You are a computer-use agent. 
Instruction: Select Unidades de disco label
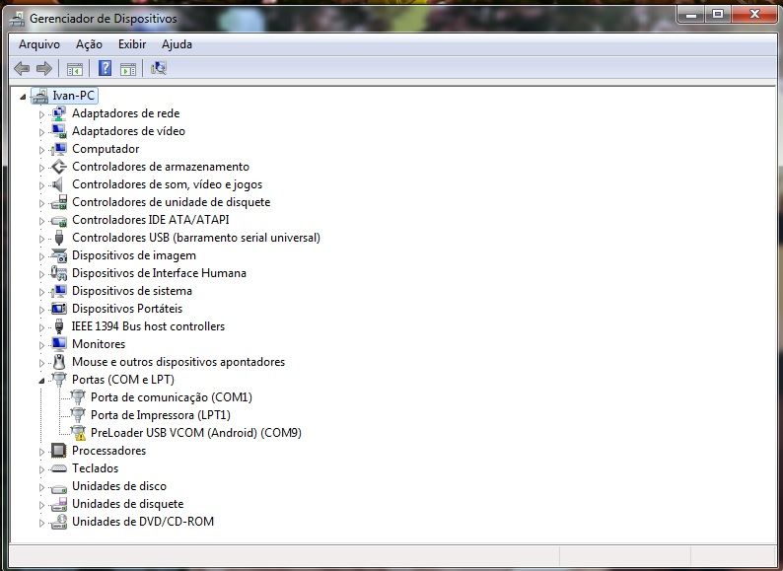119,486
